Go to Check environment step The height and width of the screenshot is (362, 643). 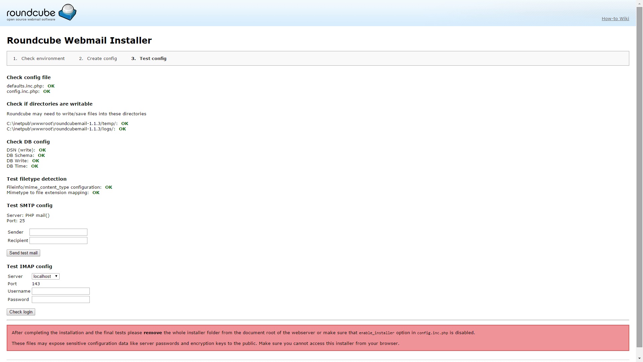[x=43, y=59]
